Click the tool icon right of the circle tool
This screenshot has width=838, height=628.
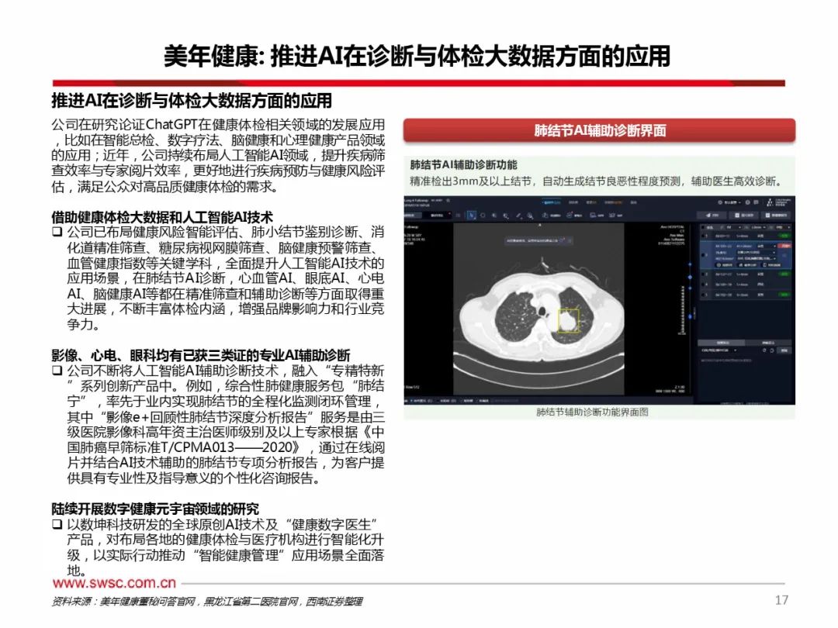pos(493,216)
